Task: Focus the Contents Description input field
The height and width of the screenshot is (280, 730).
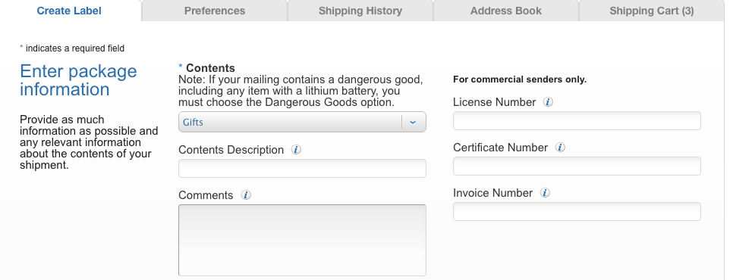Action: tap(302, 168)
